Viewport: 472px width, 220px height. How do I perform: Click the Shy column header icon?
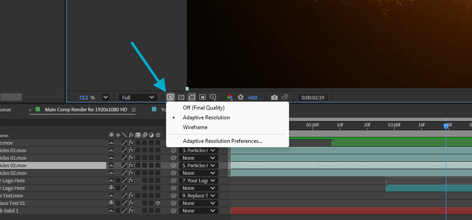click(x=111, y=135)
